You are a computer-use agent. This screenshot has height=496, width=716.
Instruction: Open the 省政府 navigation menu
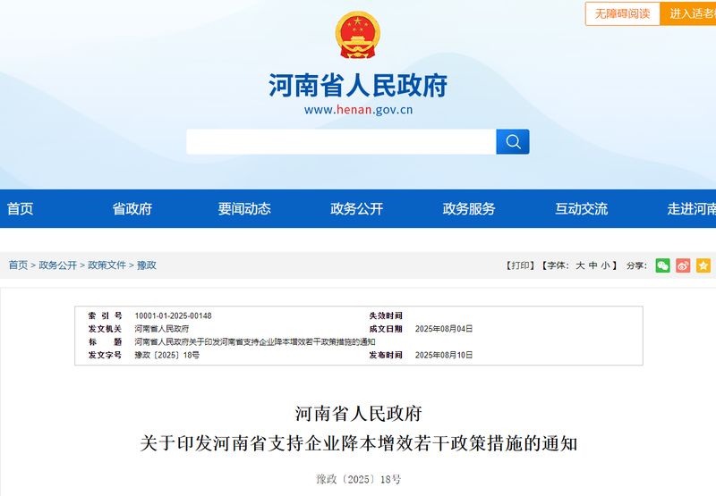[x=132, y=209]
